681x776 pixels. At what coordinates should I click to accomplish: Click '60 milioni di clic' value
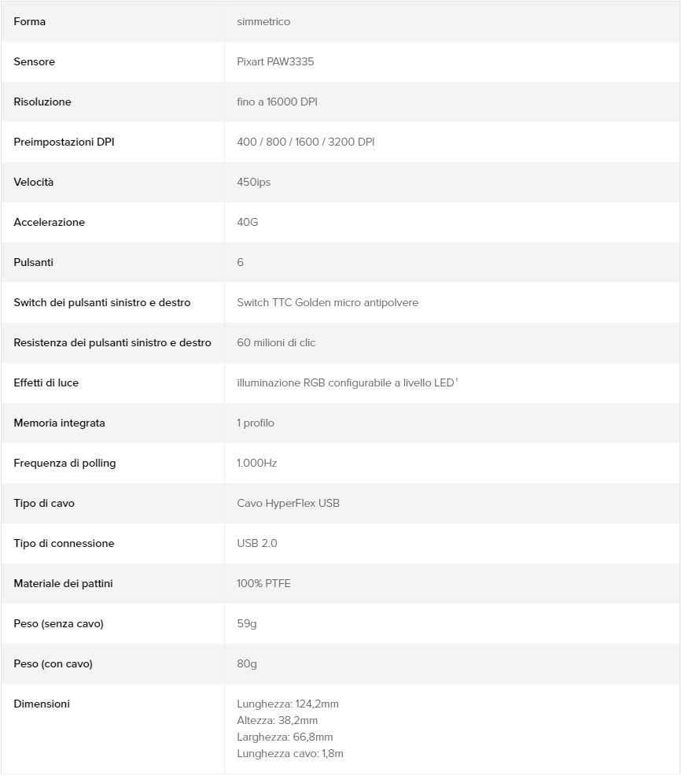[x=276, y=342]
